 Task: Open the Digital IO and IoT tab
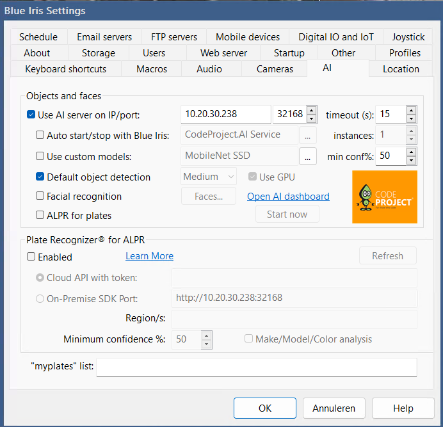[336, 37]
